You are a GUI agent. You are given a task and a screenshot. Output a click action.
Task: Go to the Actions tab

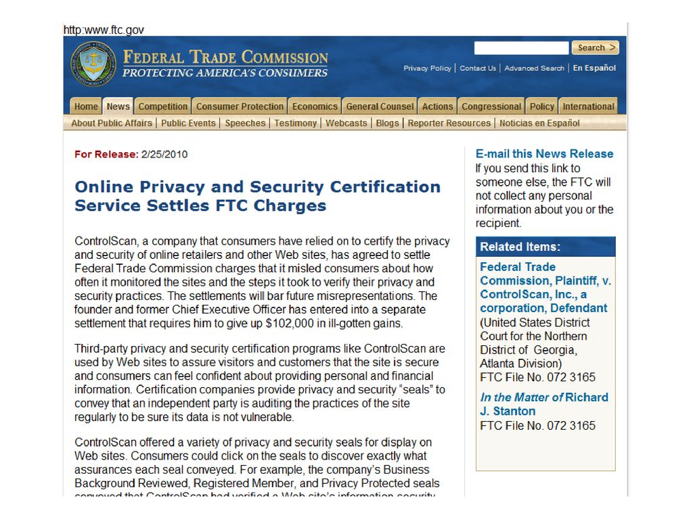[x=438, y=106]
